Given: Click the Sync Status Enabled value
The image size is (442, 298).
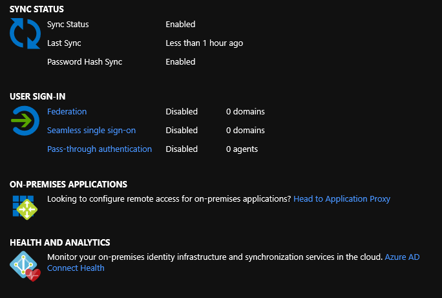Looking at the screenshot, I should 180,25.
